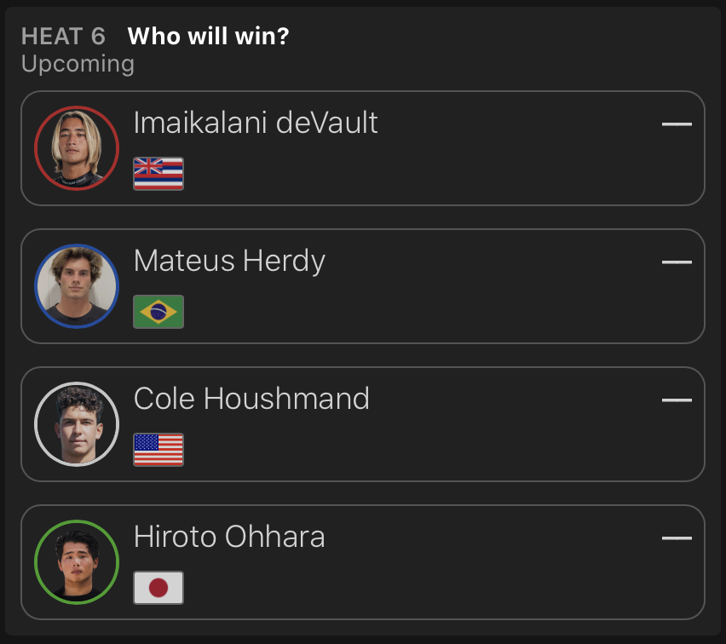Click Hiroto Ohhara's profile photo
Screen dimensions: 726x644
[76, 562]
